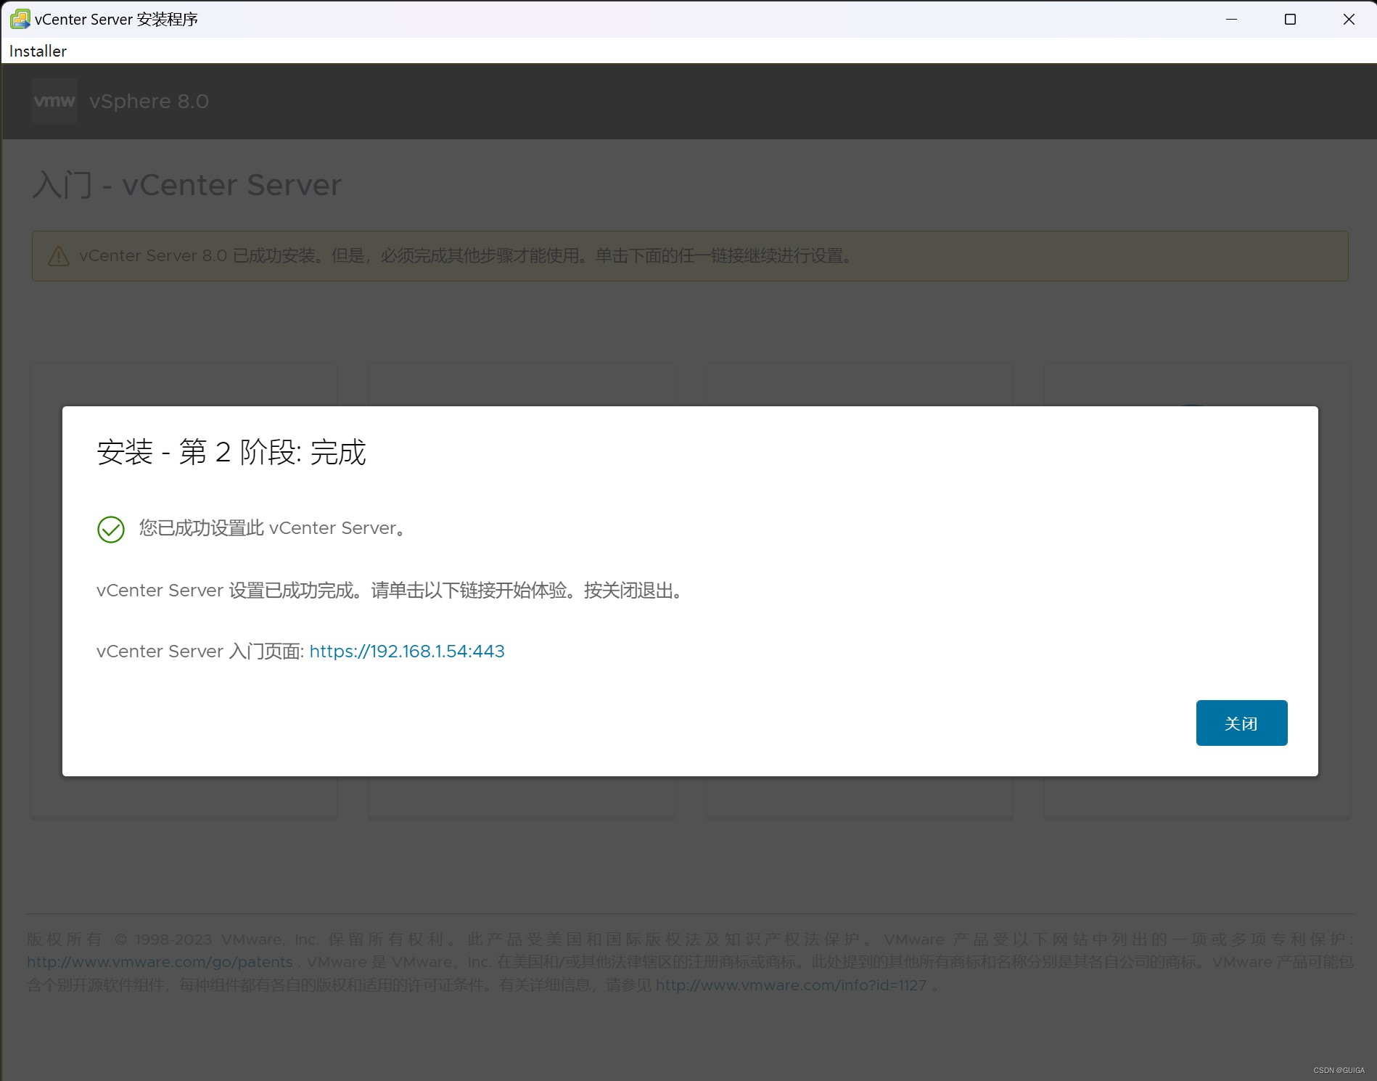Click the vmw VMware logo square

54,101
